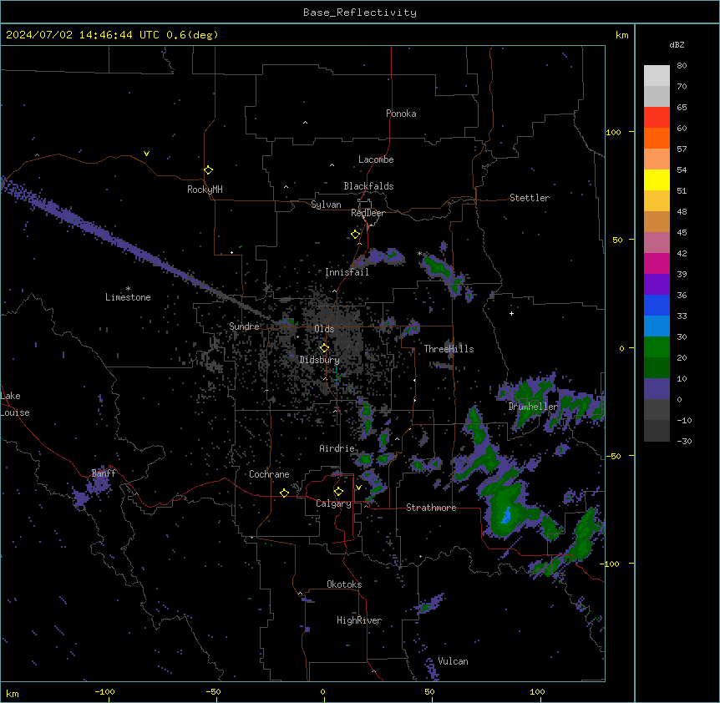Click the Sylvan label
The image size is (720, 703).
point(326,205)
